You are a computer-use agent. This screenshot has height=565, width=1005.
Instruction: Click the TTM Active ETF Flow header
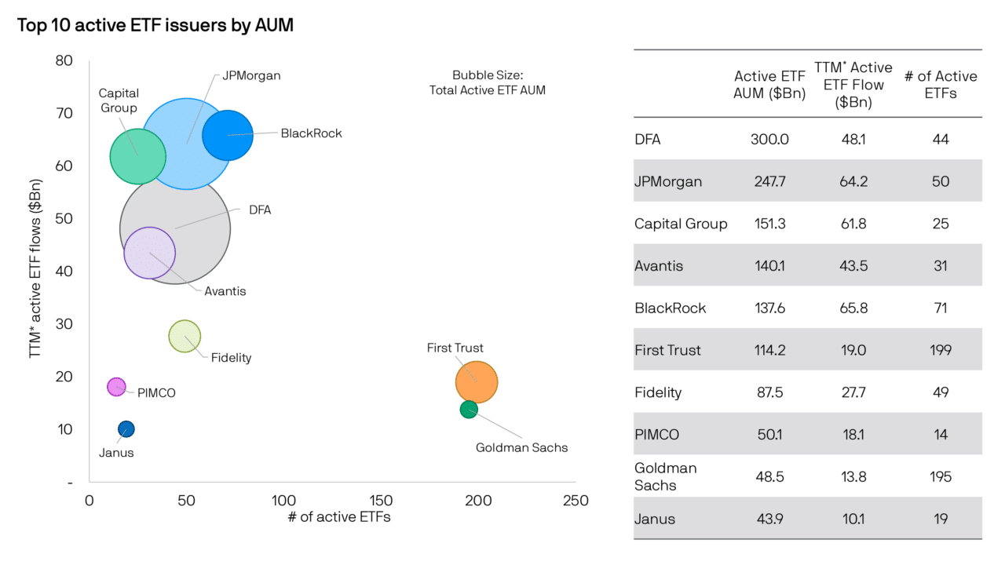click(x=853, y=85)
